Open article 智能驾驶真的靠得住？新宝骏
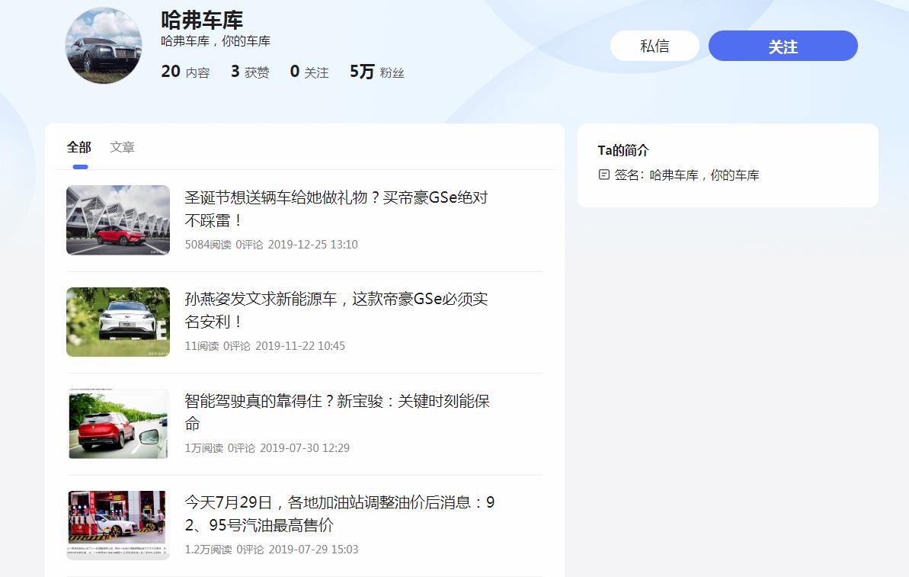The width and height of the screenshot is (909, 577). (x=338, y=412)
